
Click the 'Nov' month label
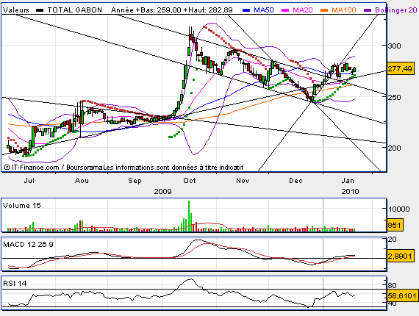pyautogui.click(x=243, y=181)
